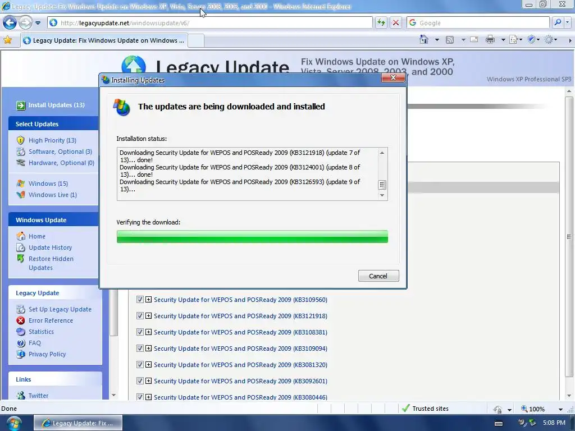Open the search provider dropdown arrow
575x431 pixels.
click(568, 22)
